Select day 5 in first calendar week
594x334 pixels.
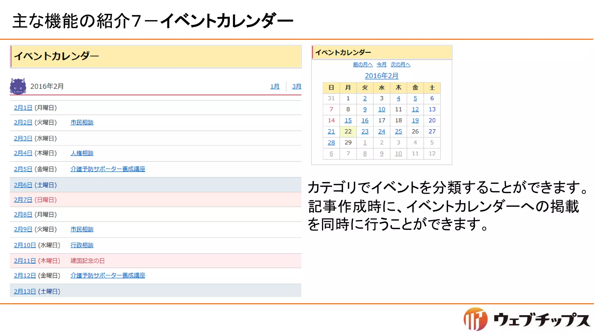(x=415, y=99)
